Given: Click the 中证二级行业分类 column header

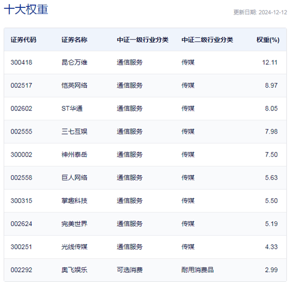Looking at the screenshot, I should [x=207, y=40].
